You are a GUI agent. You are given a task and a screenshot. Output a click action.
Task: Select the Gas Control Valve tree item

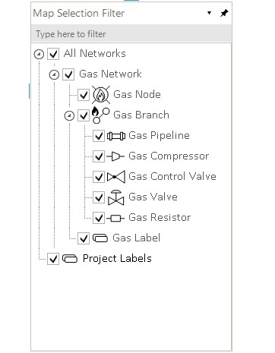172,177
